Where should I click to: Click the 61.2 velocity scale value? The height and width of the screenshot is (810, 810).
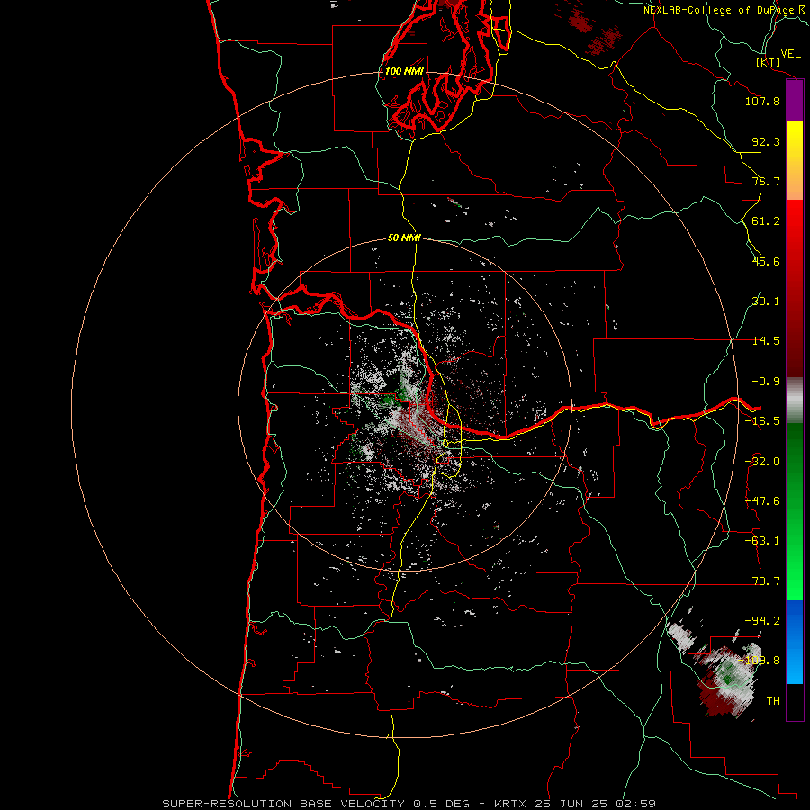pyautogui.click(x=766, y=221)
